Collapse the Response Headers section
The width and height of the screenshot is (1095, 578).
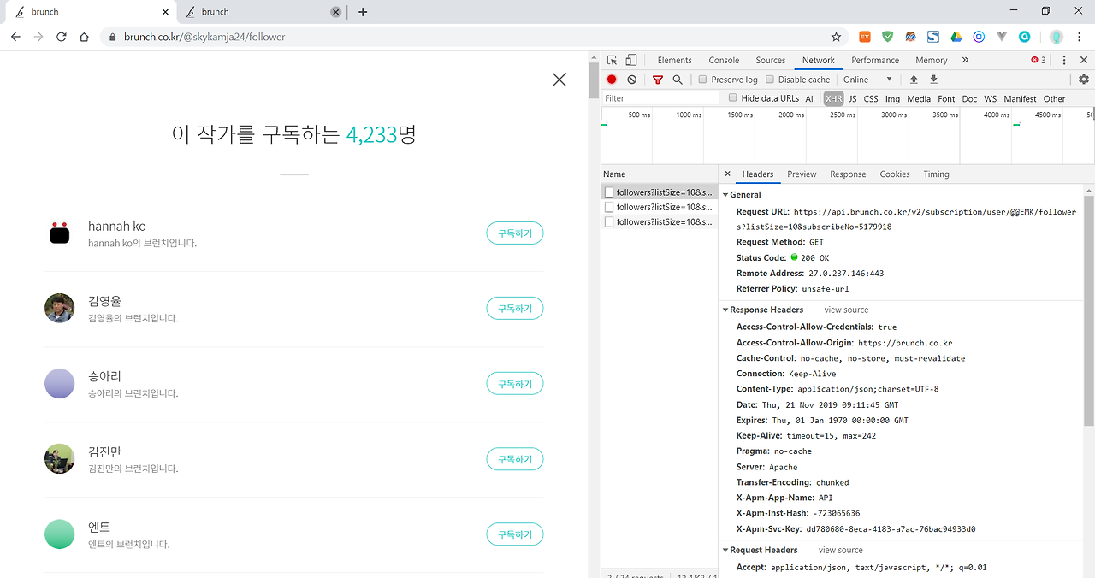726,310
